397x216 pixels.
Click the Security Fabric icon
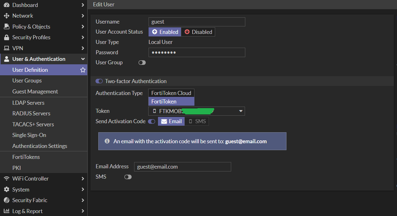coord(6,200)
